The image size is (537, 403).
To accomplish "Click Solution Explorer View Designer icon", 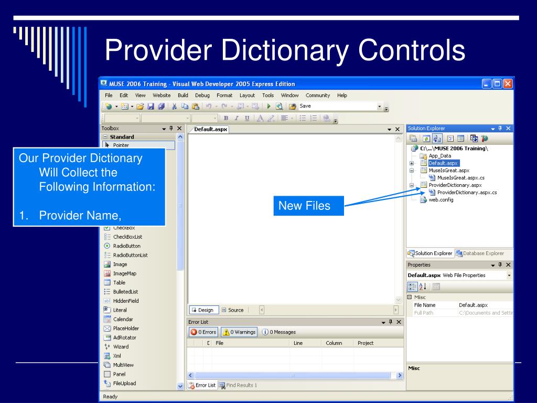I will point(461,139).
